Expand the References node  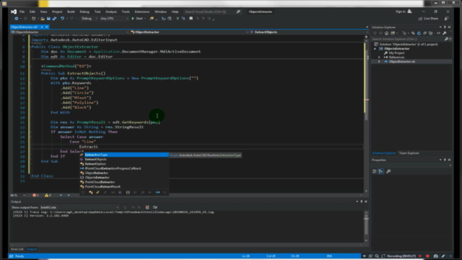coord(379,57)
